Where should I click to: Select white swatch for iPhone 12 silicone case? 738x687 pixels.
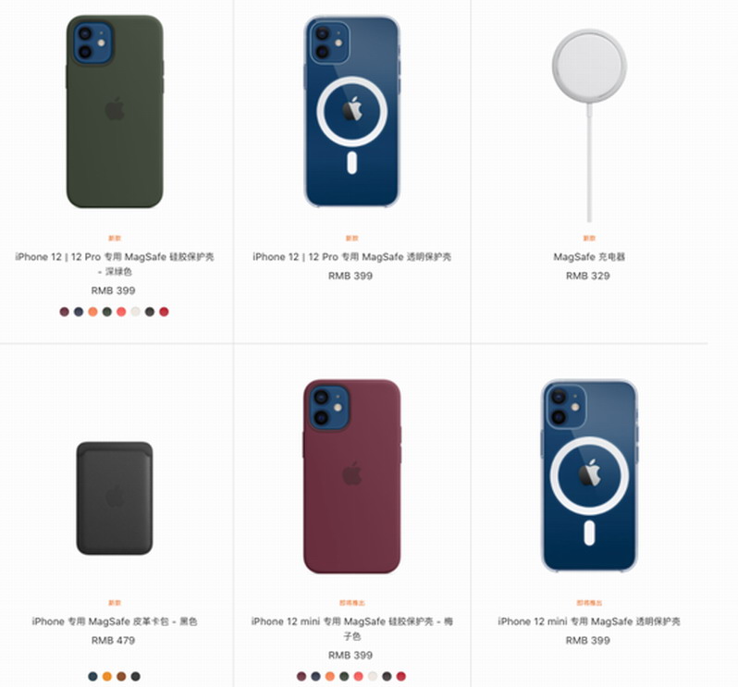[x=136, y=312]
